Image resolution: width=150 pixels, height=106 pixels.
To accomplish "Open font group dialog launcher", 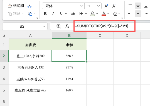I will [122, 18].
